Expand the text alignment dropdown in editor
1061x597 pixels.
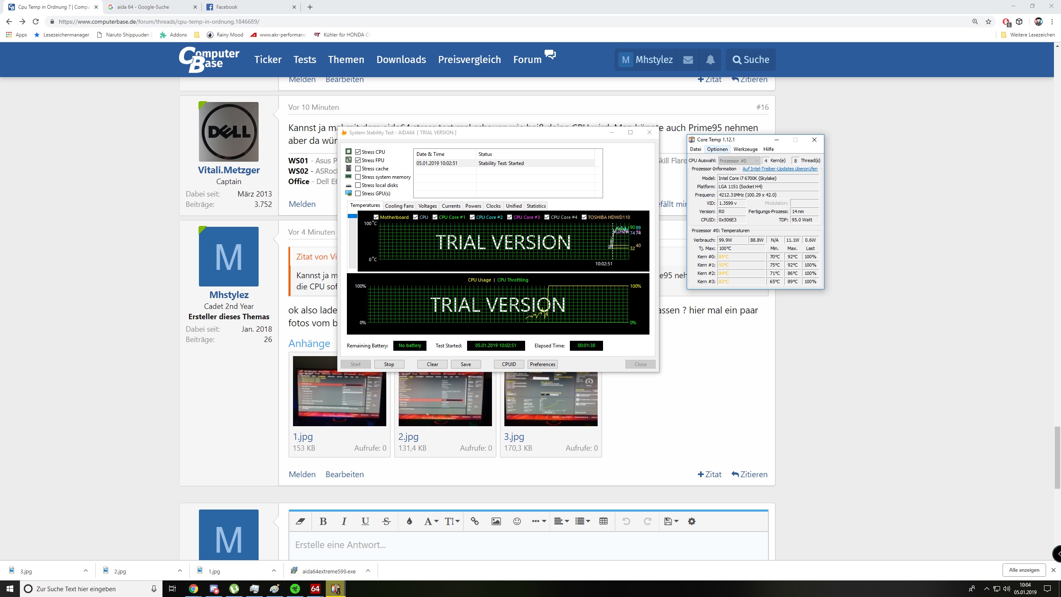[562, 521]
